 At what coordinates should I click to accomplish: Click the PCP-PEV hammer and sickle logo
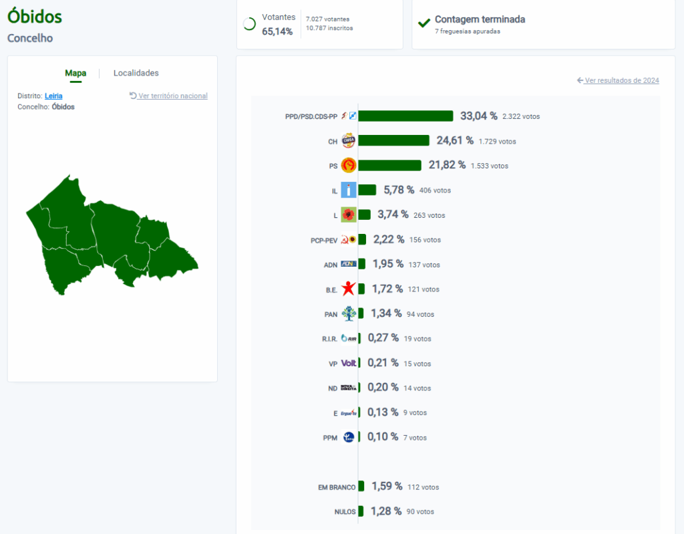pos(348,239)
